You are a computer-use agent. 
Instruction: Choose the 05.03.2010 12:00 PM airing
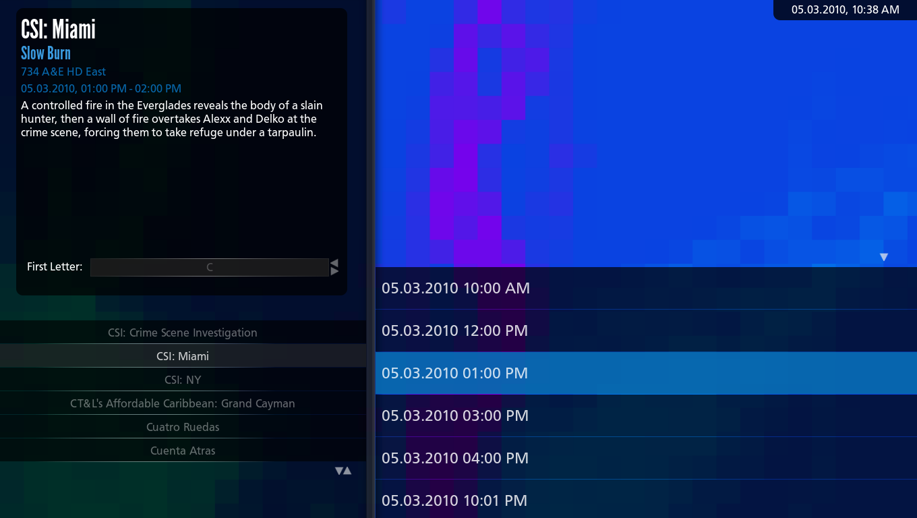[646, 330]
